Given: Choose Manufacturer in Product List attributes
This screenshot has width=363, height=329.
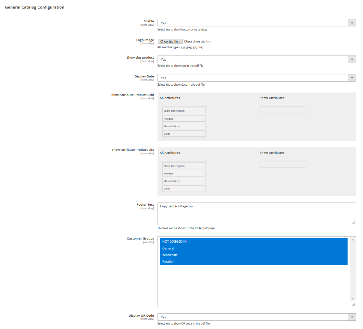Looking at the screenshot, I should [184, 181].
